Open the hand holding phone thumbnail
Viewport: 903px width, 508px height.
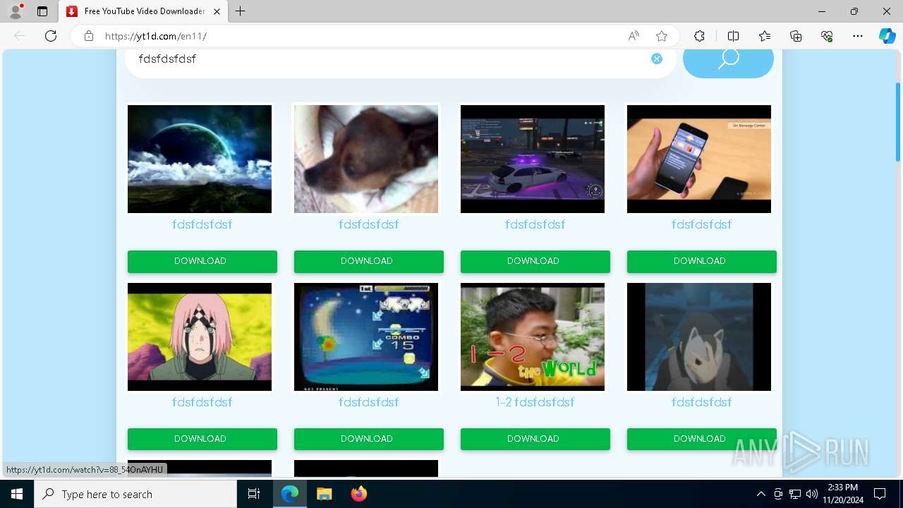tap(699, 159)
